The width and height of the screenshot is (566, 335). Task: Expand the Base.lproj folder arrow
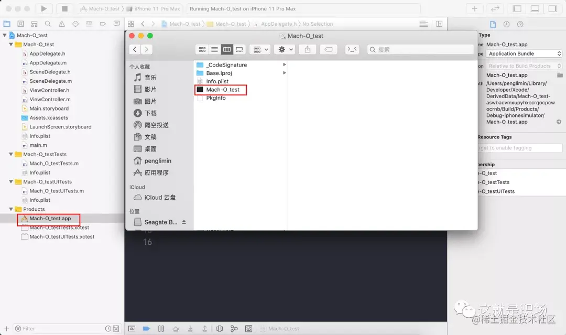[x=285, y=73]
